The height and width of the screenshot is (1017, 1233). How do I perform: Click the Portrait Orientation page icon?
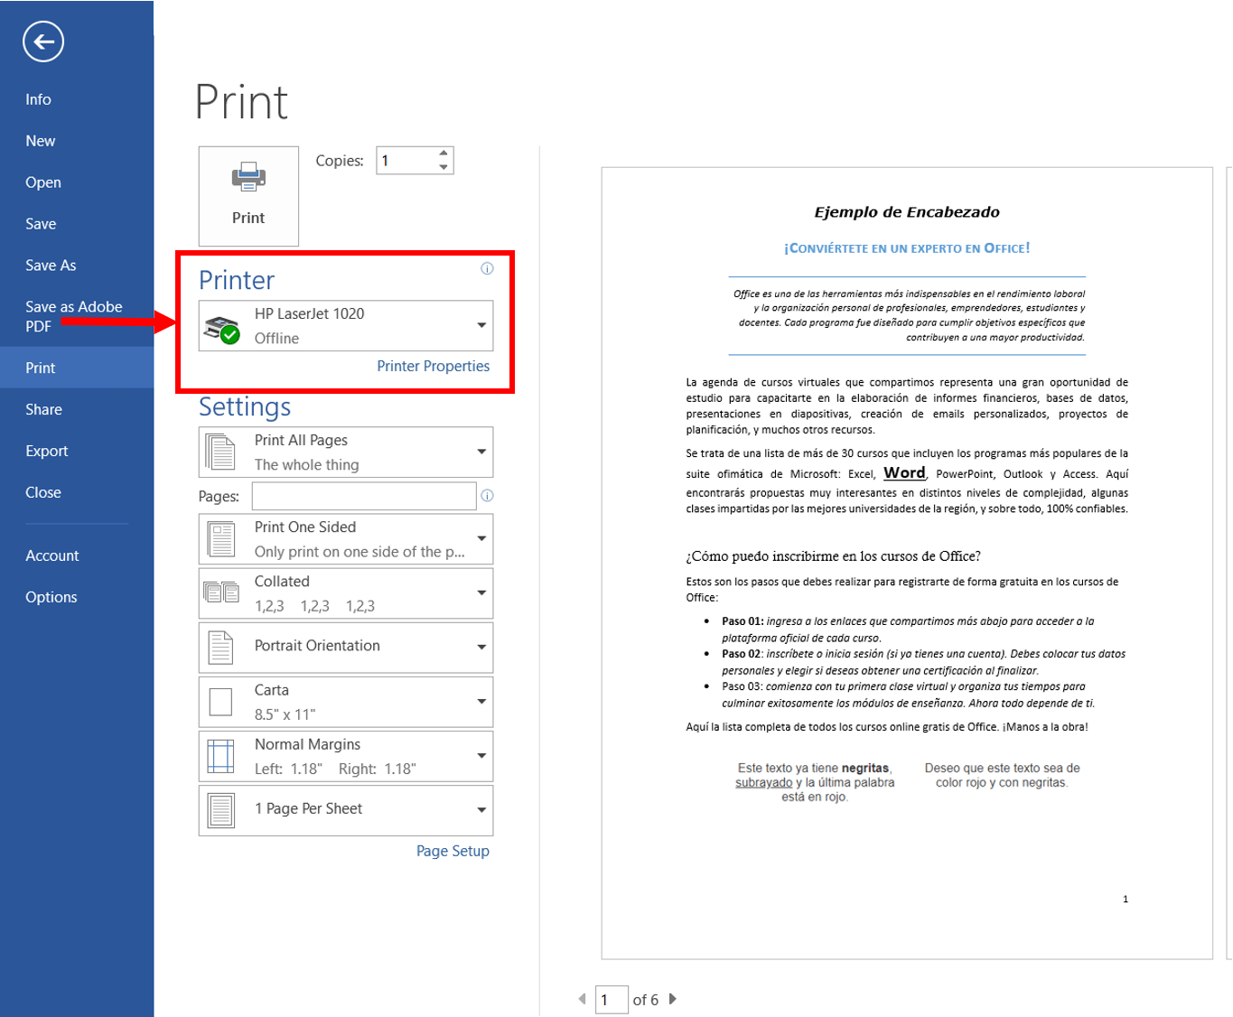click(x=220, y=647)
